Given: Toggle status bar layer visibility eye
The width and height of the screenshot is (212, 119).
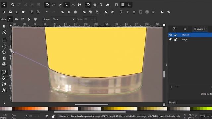Looking at the screenshot, I should tap(47, 116).
